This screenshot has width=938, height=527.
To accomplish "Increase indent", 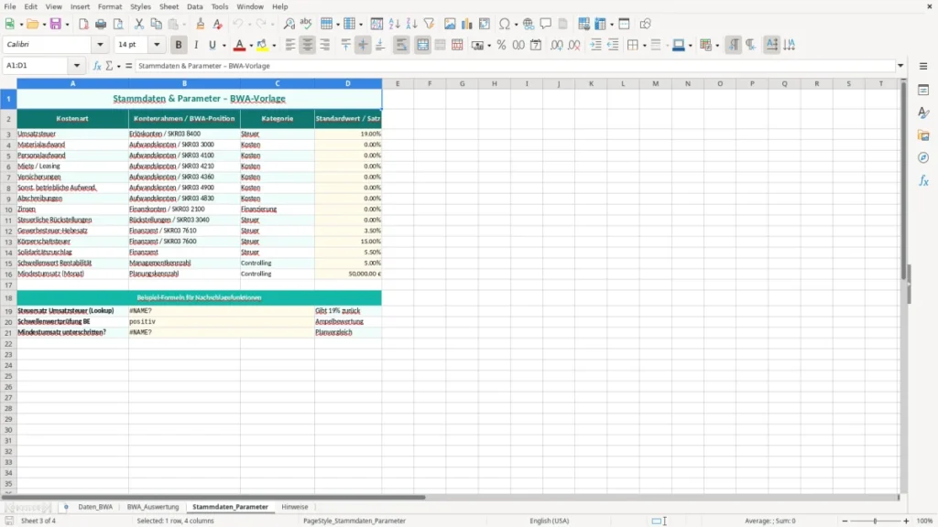I will click(595, 45).
